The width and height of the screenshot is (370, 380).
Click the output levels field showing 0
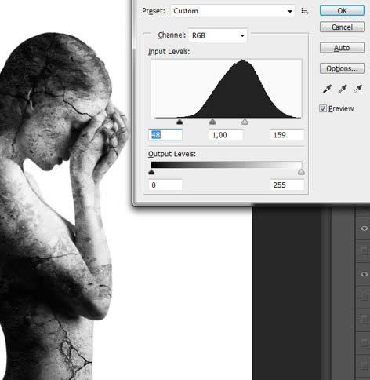coord(165,185)
